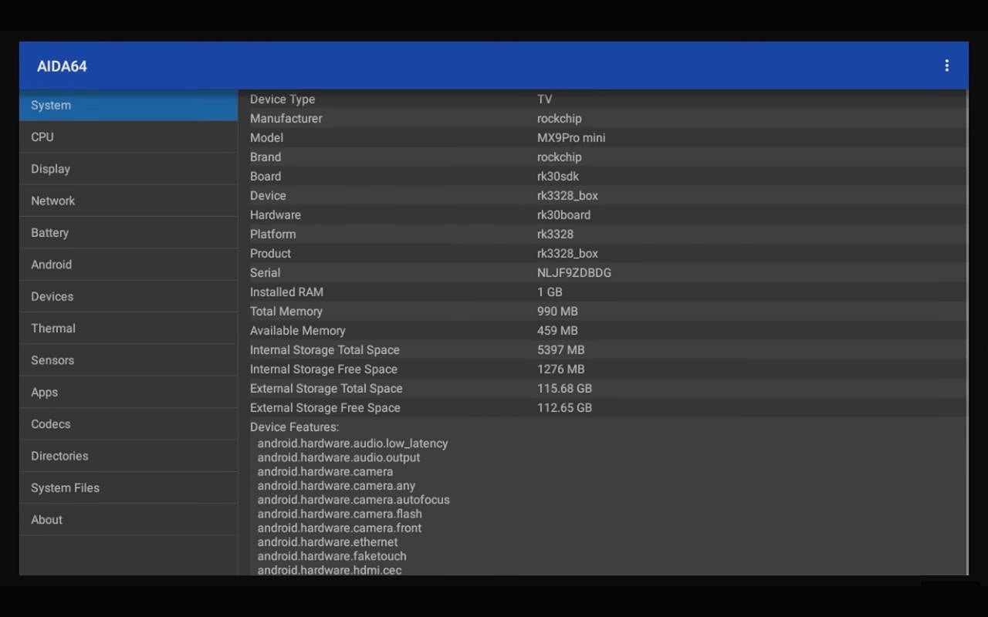This screenshot has height=617, width=988.
Task: Select the board value rk30sdk
Action: click(x=558, y=177)
